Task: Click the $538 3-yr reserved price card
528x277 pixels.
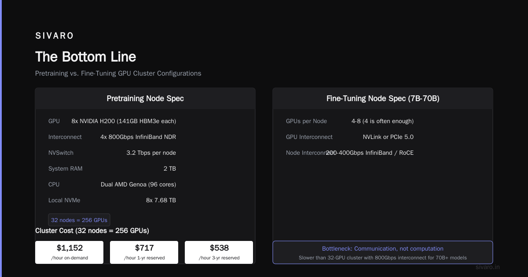Action: 219,252
